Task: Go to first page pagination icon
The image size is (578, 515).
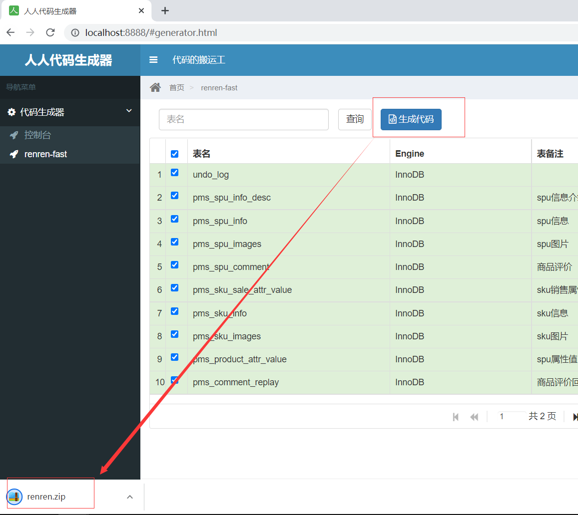Action: tap(456, 417)
